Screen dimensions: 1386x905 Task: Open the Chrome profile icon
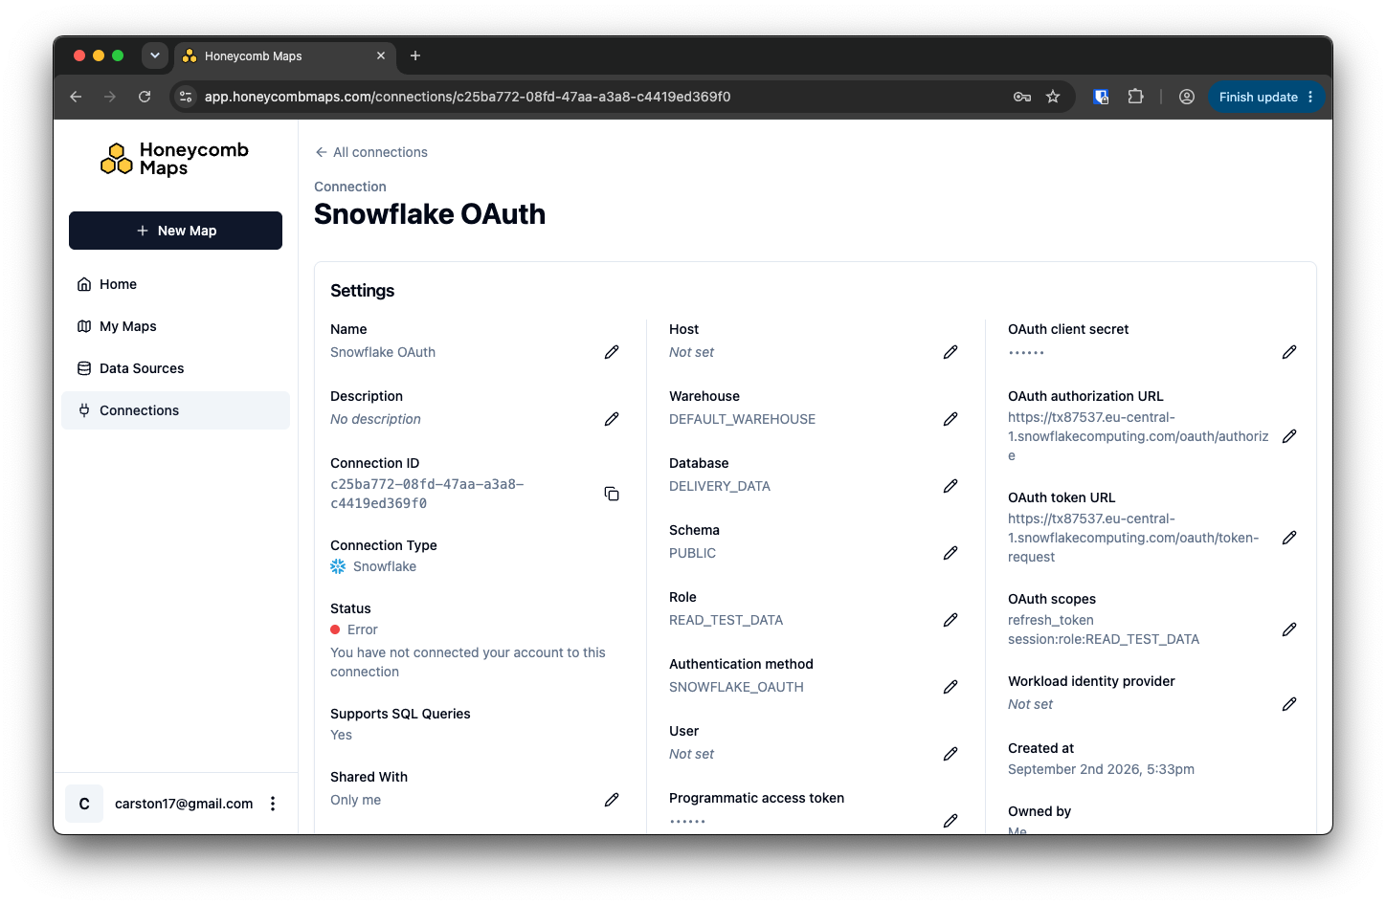(1187, 97)
